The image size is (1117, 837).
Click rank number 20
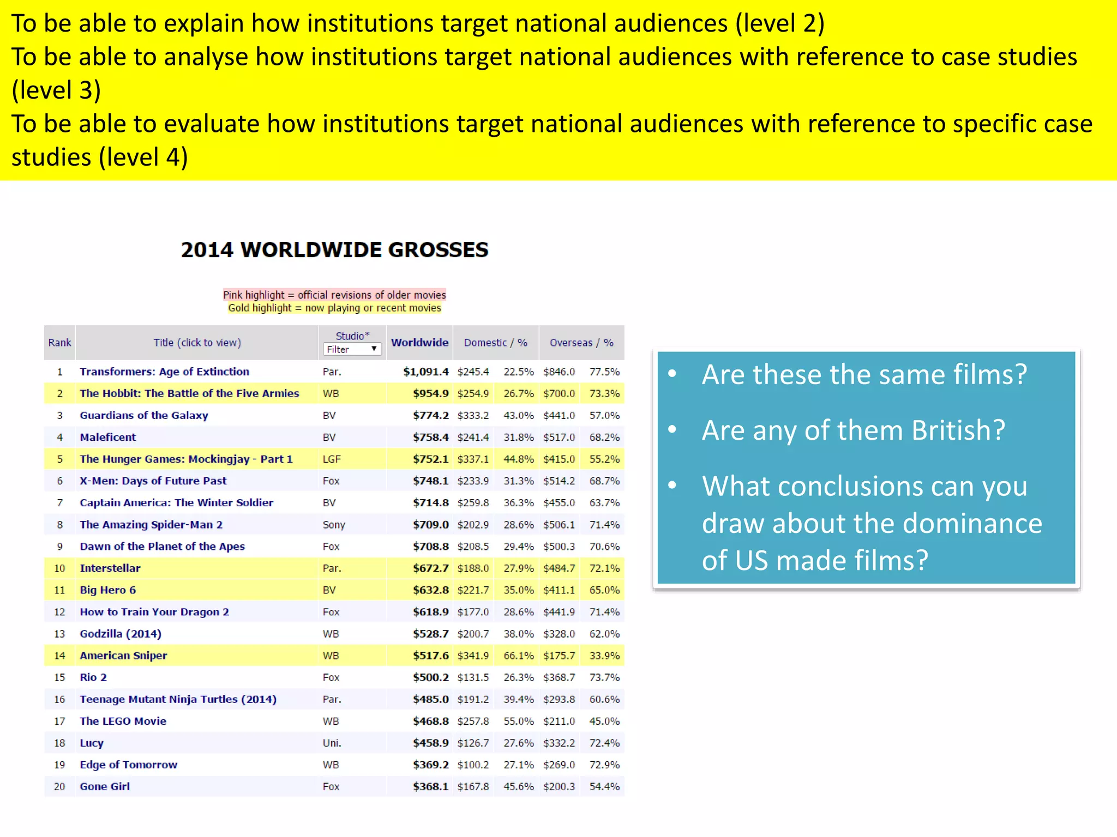point(59,786)
